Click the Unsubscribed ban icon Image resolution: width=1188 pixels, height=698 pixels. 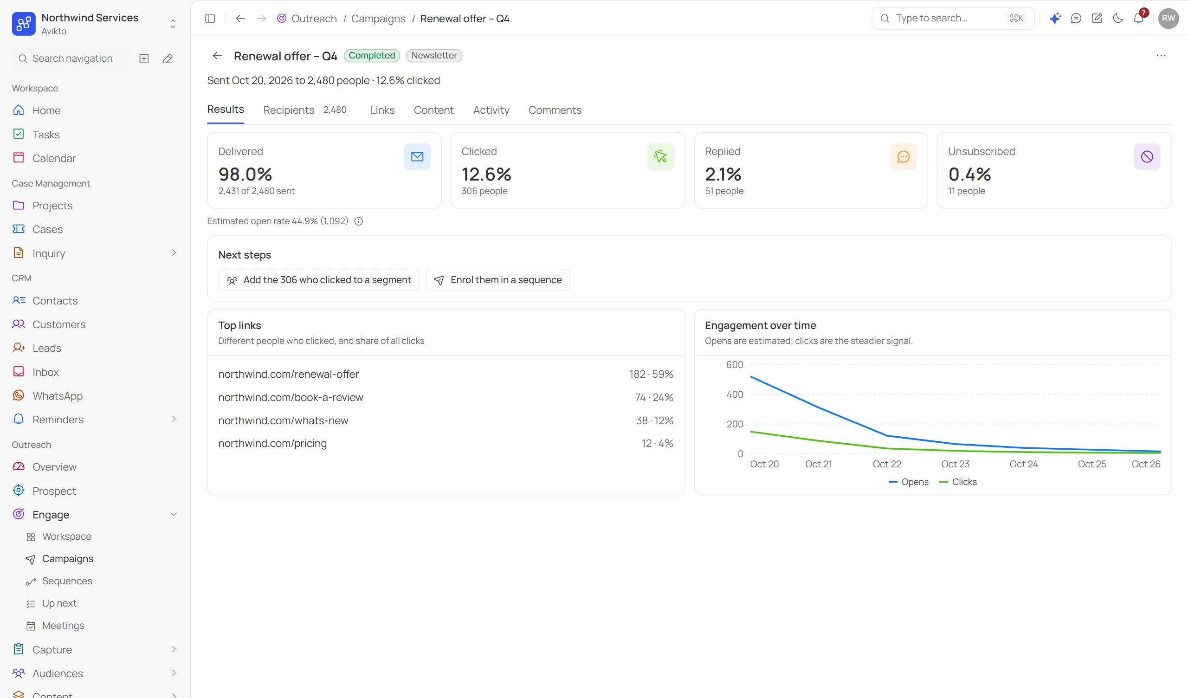(1147, 156)
